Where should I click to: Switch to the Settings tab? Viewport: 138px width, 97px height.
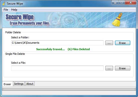coord(19,84)
